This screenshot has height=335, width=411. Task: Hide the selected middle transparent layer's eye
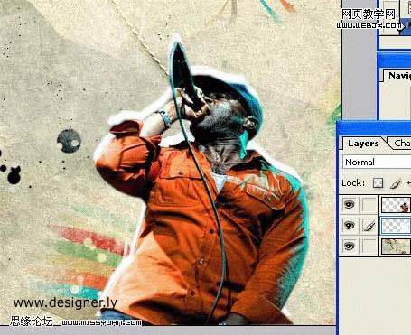349,225
